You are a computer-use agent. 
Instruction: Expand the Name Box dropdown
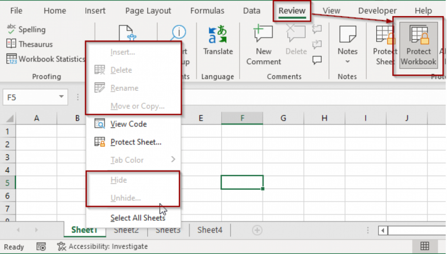[x=61, y=96]
